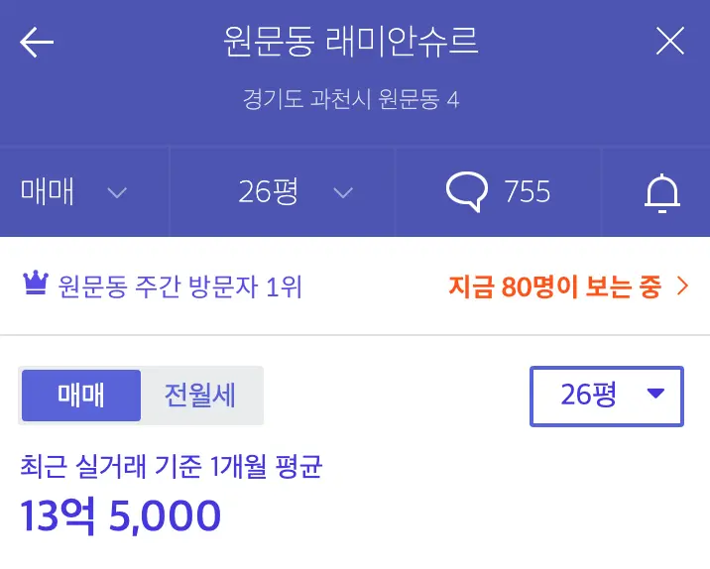Screen dimensions: 710x569
Task: Open the 755 comments count
Action: [x=528, y=191]
